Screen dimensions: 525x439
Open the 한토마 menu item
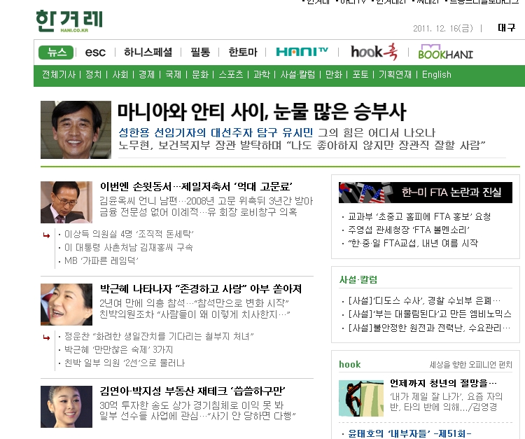pyautogui.click(x=242, y=53)
